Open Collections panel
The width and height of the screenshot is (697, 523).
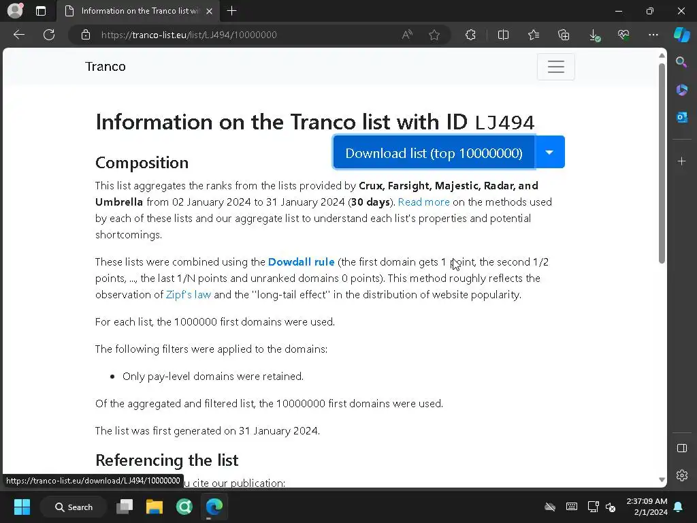coord(564,35)
